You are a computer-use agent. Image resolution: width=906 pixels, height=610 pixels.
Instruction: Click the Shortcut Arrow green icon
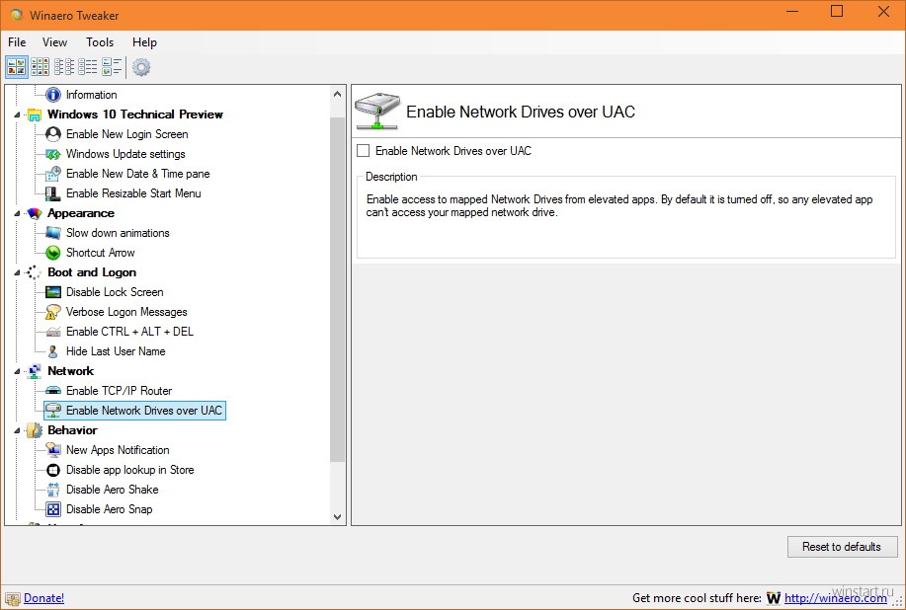tap(53, 253)
